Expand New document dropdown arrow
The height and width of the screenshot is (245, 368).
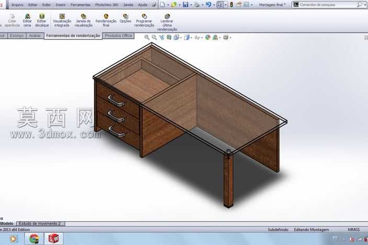168,5
